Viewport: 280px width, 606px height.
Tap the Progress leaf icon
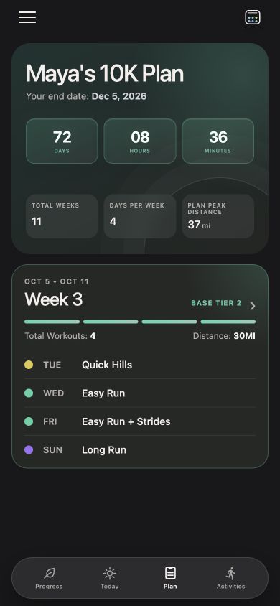click(49, 573)
